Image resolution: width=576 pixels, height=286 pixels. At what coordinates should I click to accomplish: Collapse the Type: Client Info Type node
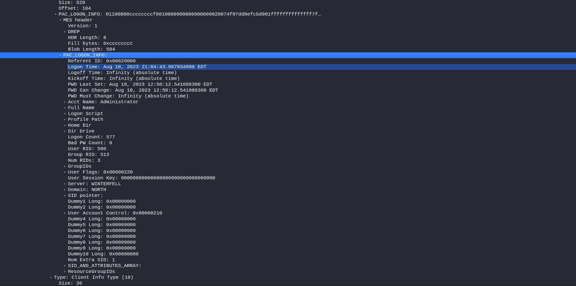point(51,278)
